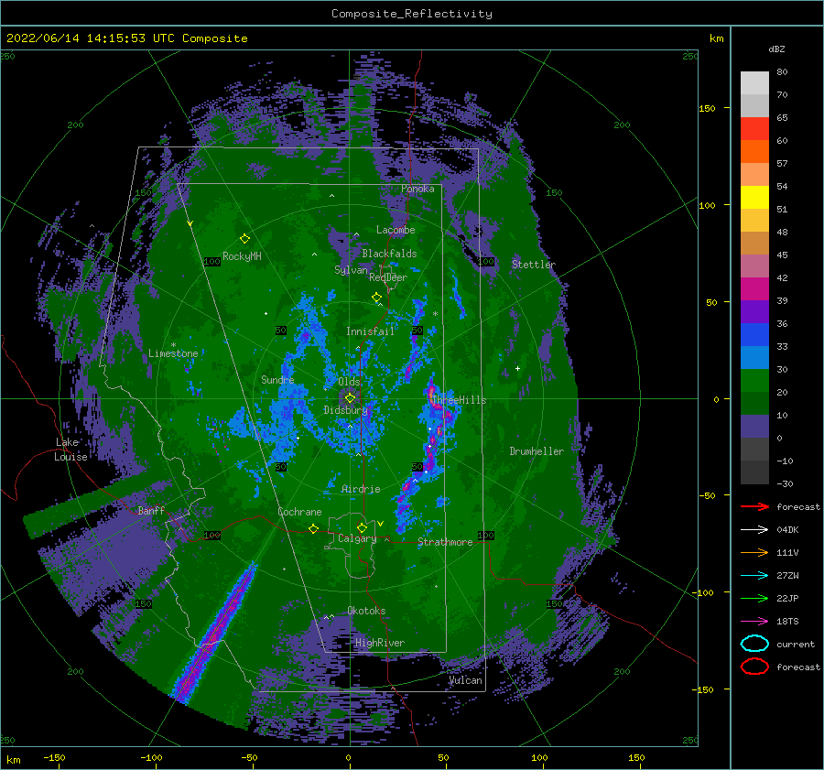Click the -150 tick on bottom axis
The width and height of the screenshot is (824, 770).
click(54, 757)
